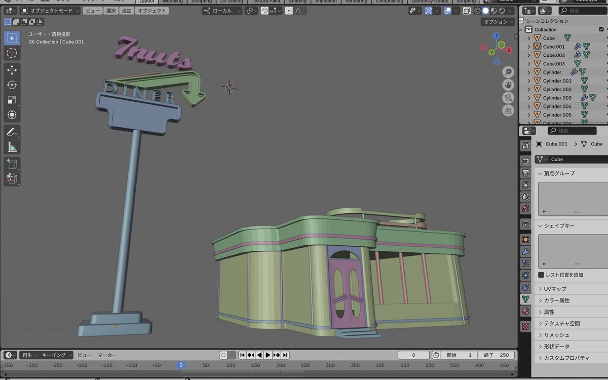Expand Cube.001 in the outliner
The width and height of the screenshot is (608, 380).
[529, 47]
